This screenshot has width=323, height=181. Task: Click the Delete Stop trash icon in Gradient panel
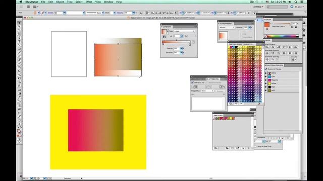pos(193,42)
